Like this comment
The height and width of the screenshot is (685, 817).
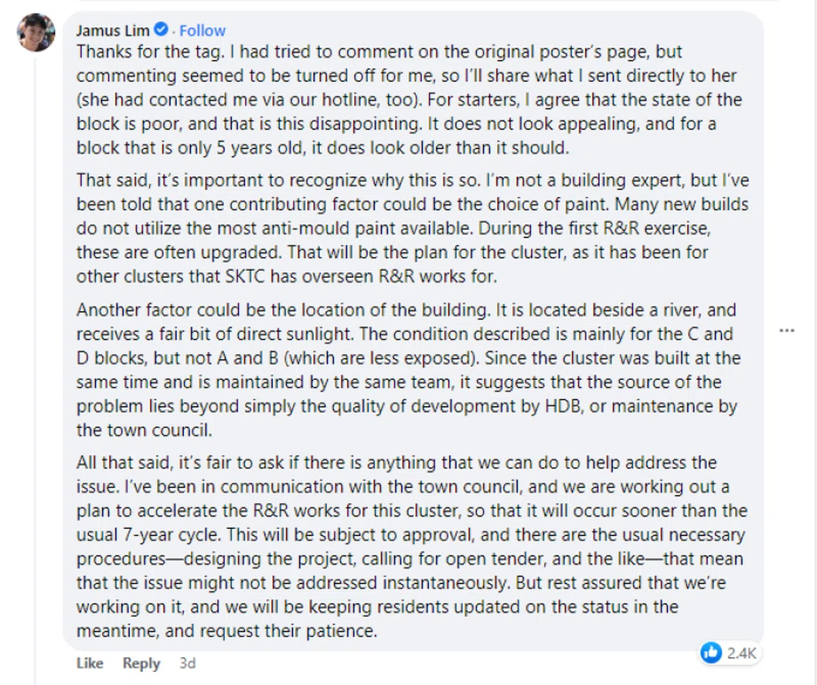(90, 663)
